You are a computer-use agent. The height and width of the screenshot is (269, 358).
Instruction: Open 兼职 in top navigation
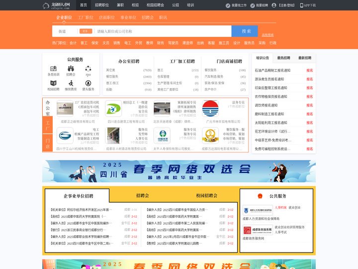[x=120, y=5]
